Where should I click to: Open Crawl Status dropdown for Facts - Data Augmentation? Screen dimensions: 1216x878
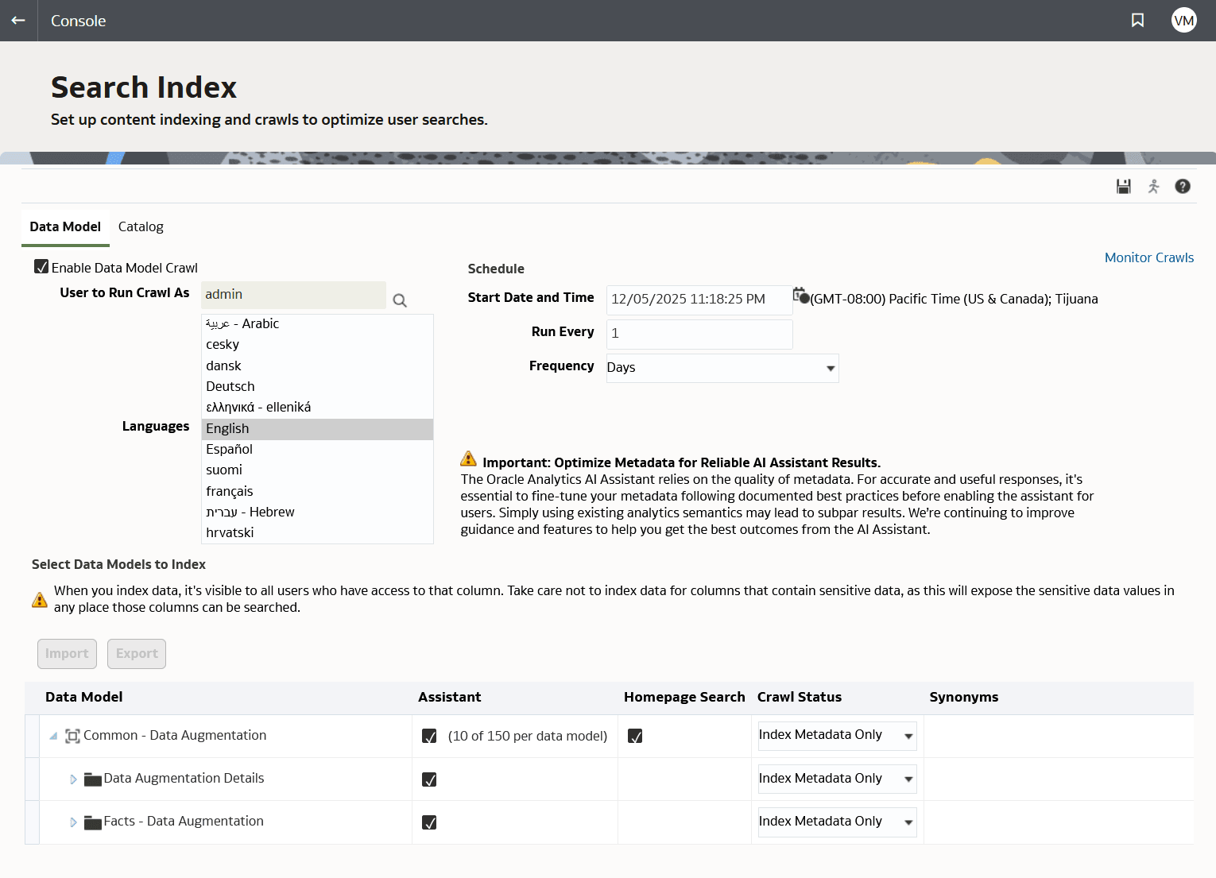click(x=837, y=822)
